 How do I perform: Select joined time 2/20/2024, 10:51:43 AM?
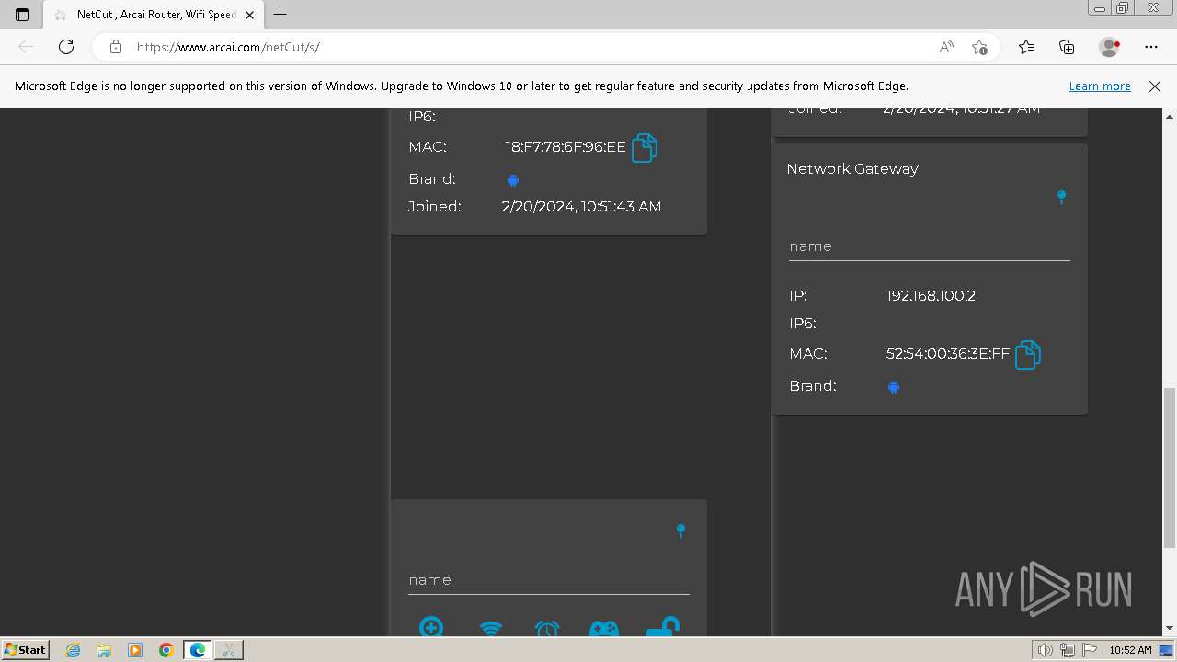(581, 207)
